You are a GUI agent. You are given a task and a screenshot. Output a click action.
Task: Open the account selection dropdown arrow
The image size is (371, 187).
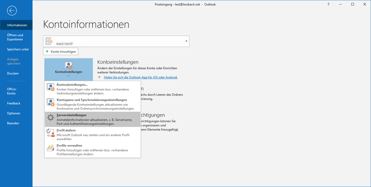(x=186, y=41)
